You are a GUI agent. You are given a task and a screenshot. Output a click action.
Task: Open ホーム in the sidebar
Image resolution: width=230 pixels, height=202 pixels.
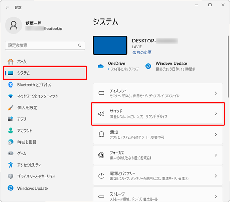pos(45,61)
